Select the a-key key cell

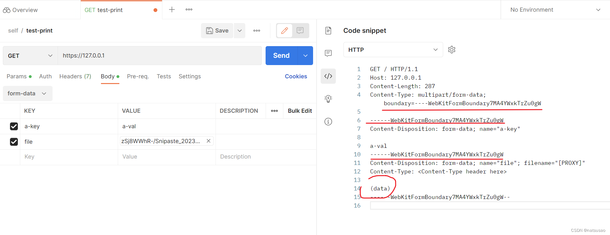tap(69, 126)
